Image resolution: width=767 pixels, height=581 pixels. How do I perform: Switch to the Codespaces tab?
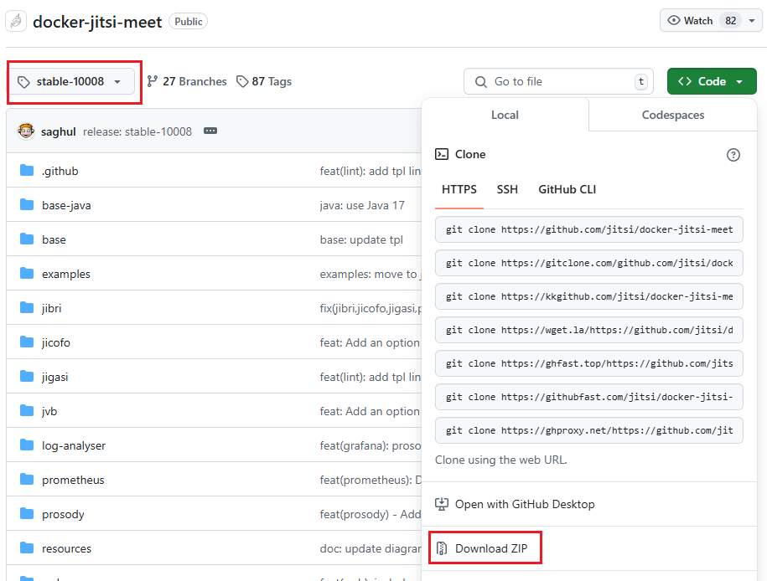coord(672,115)
